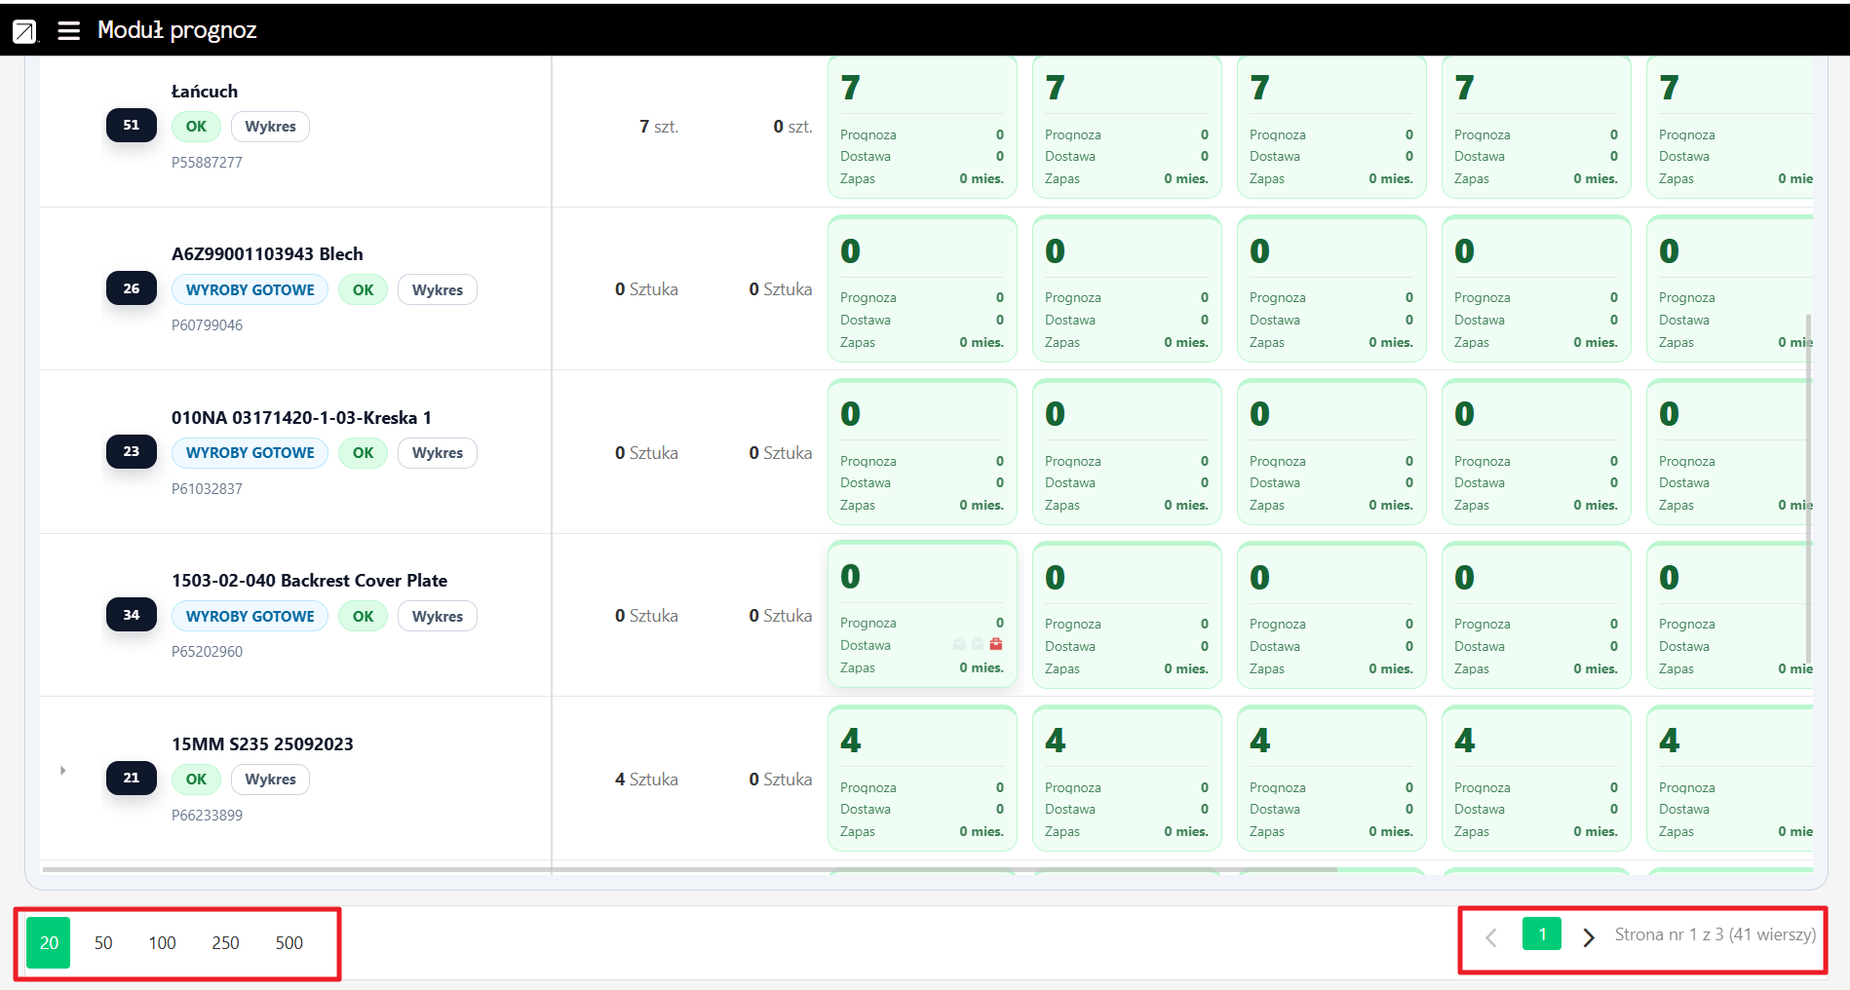Click the app logo in the top bar
The width and height of the screenshot is (1850, 990).
coord(24,31)
